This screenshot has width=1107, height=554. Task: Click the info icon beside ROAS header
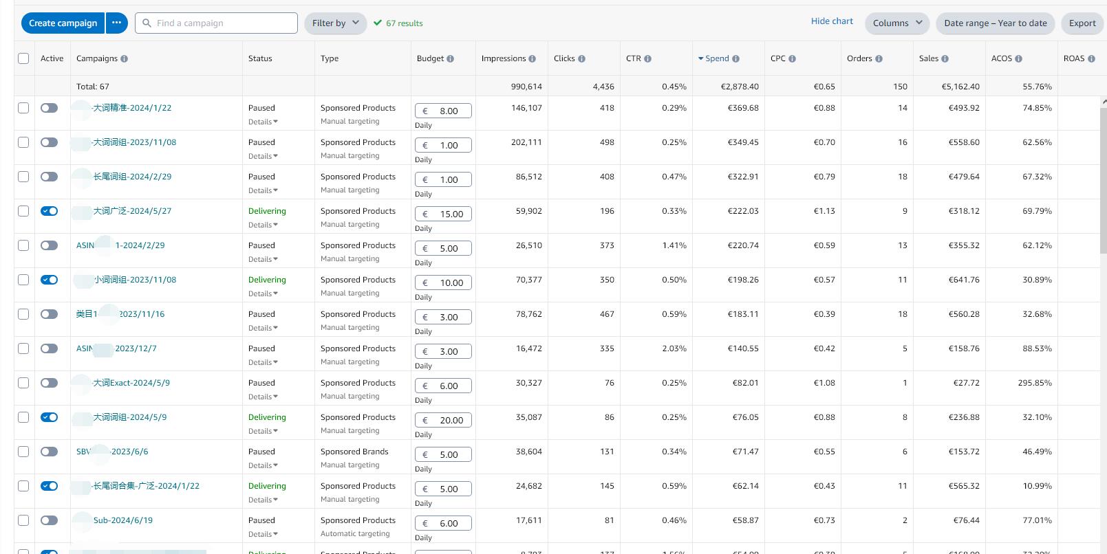coord(1091,59)
